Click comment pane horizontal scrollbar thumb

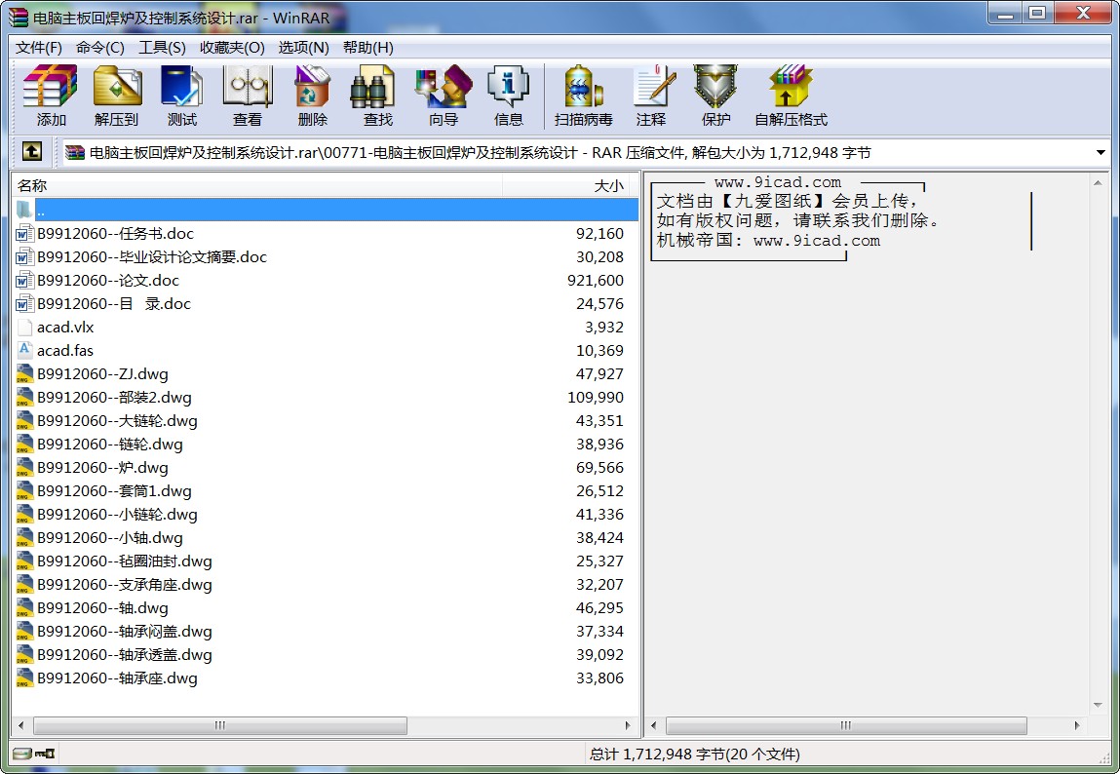[x=846, y=725]
